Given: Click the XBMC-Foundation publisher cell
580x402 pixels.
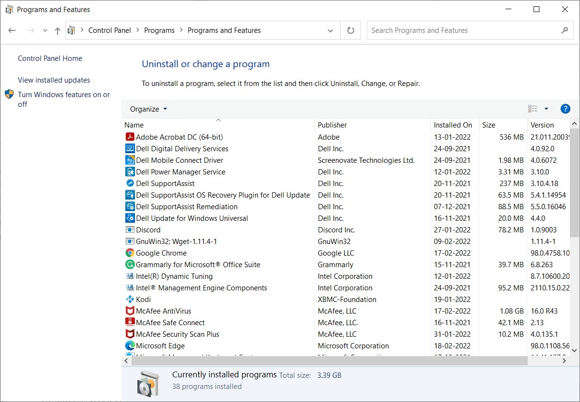Looking at the screenshot, I should click(x=347, y=299).
